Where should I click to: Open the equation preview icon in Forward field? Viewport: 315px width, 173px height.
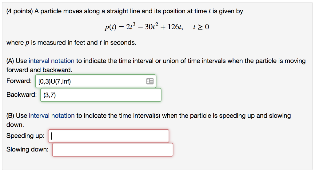150,81
